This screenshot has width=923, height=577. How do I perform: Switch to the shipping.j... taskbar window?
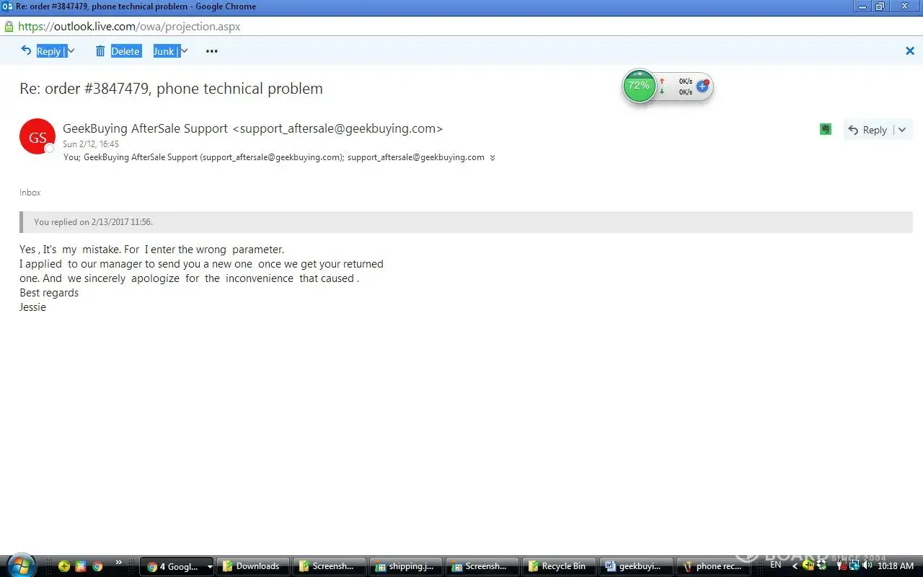406,566
